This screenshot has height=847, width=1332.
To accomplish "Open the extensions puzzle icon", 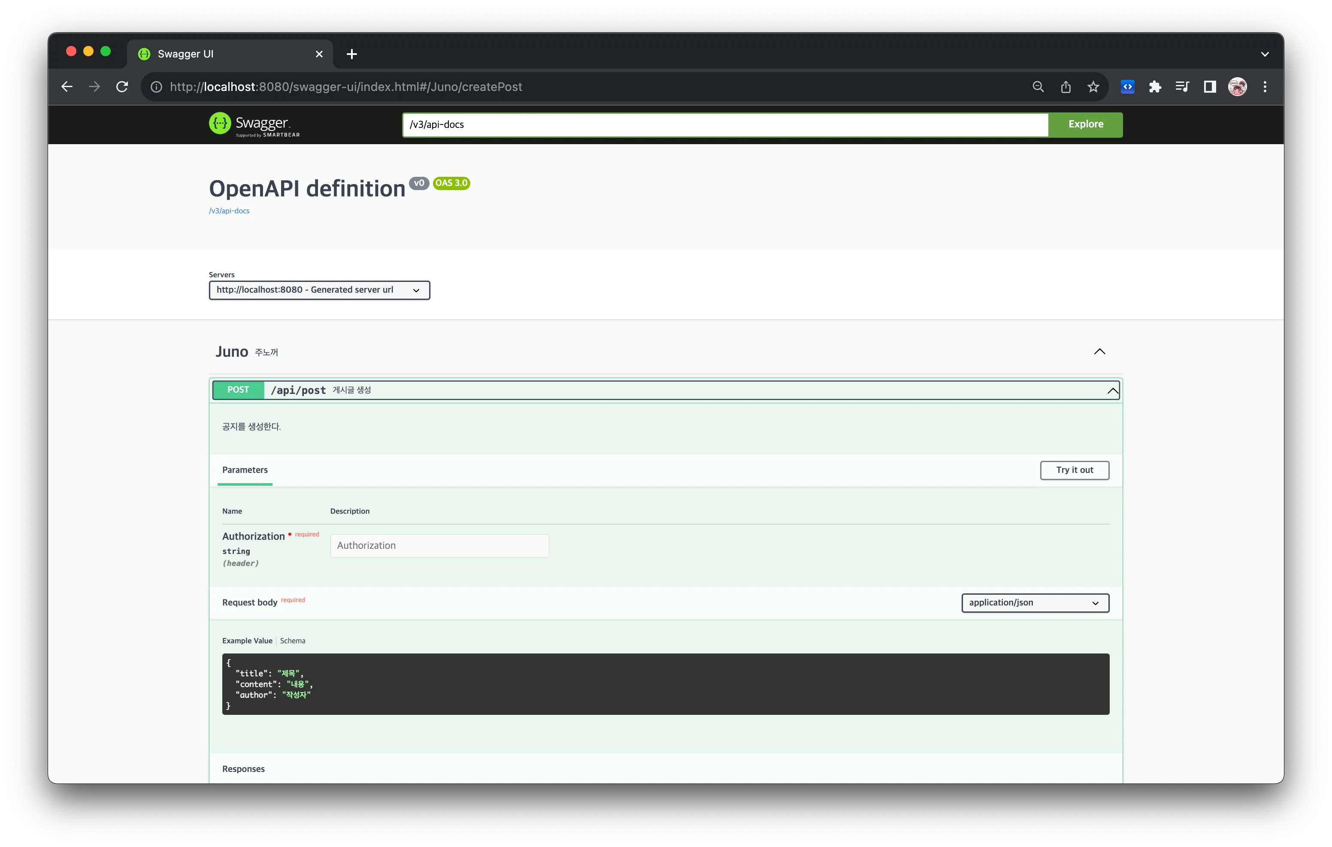I will [x=1154, y=87].
